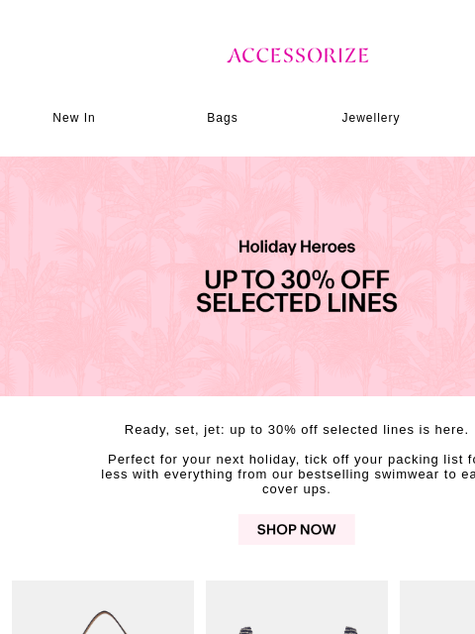The image size is (475, 634).
Task: Click the palm tree pattern left of headline
Action: click(x=97, y=275)
